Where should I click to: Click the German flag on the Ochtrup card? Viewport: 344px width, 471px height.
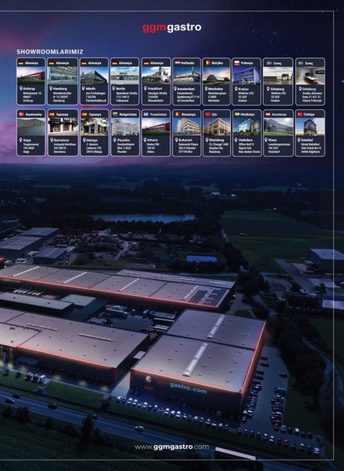(x=21, y=63)
